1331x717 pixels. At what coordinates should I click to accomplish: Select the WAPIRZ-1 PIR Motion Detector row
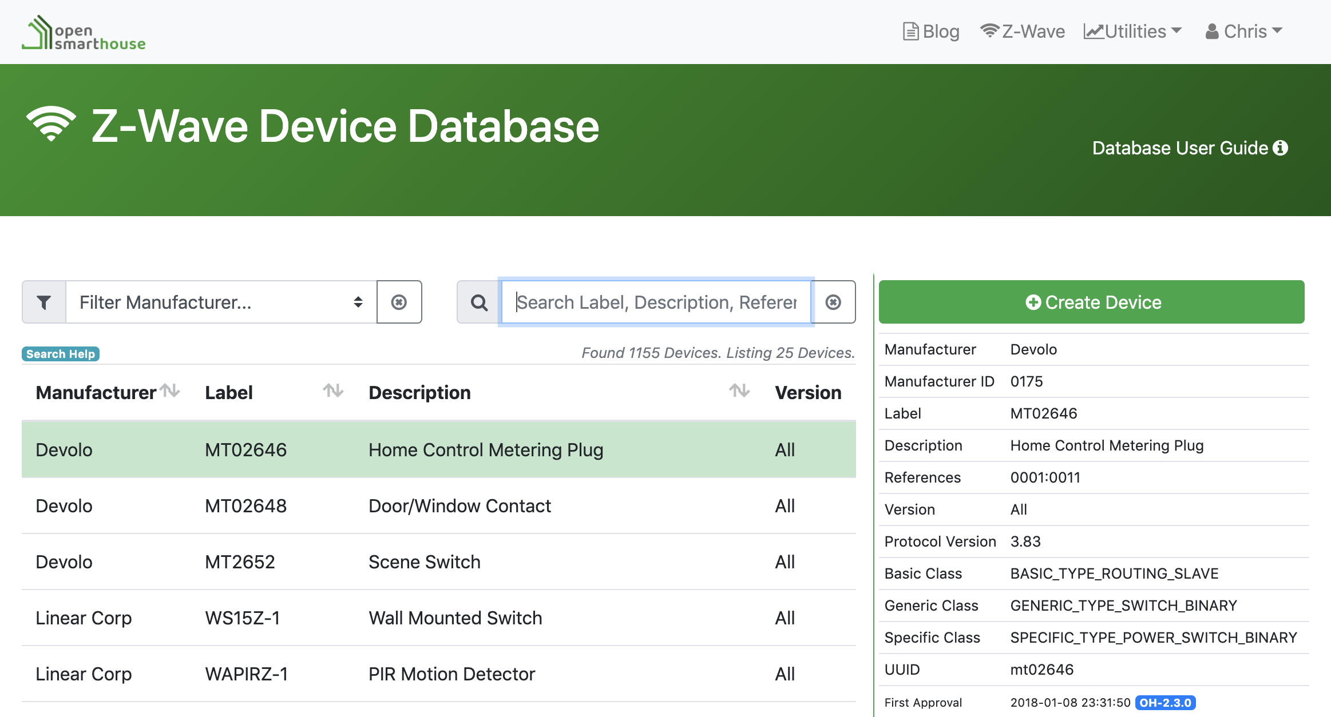point(439,674)
